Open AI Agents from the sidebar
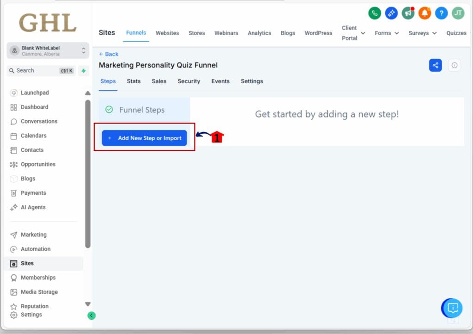 point(32,207)
